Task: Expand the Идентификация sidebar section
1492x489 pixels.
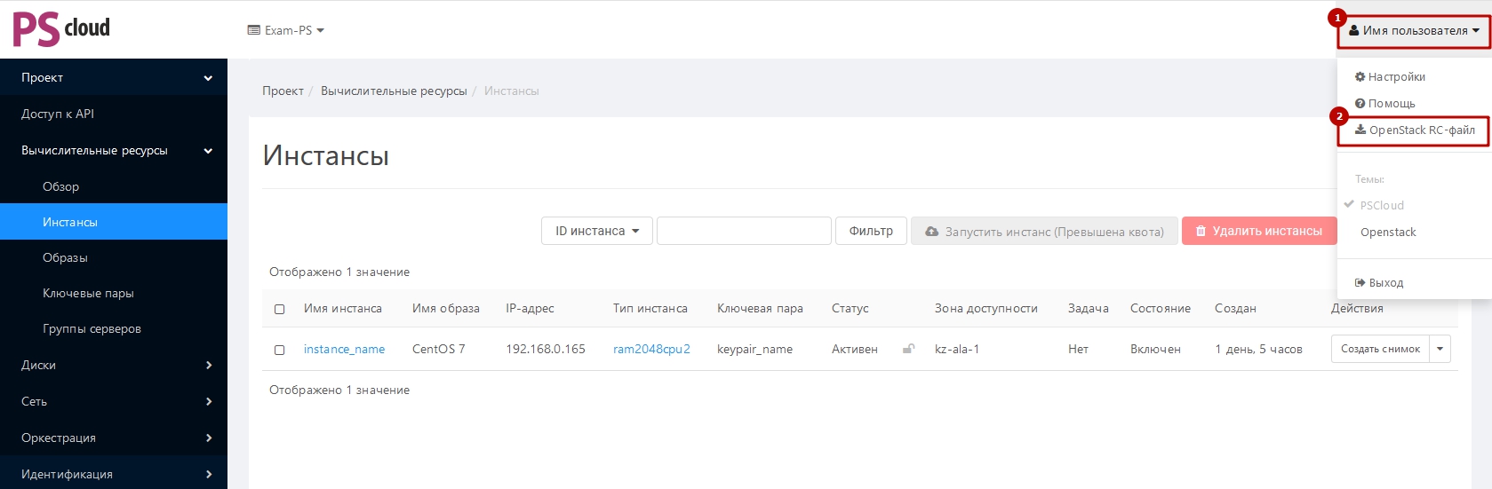Action: tap(114, 474)
